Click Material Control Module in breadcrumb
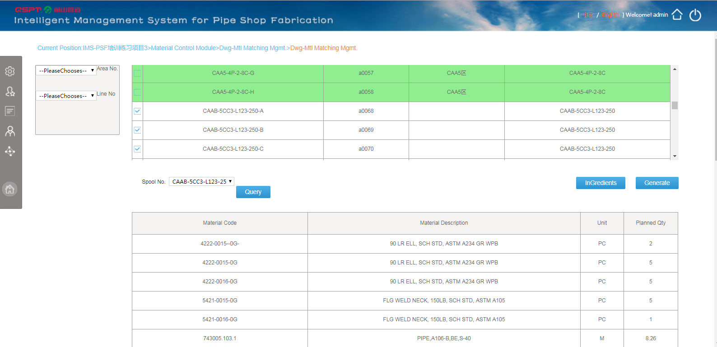Screen dimensions: 717x347 point(183,48)
